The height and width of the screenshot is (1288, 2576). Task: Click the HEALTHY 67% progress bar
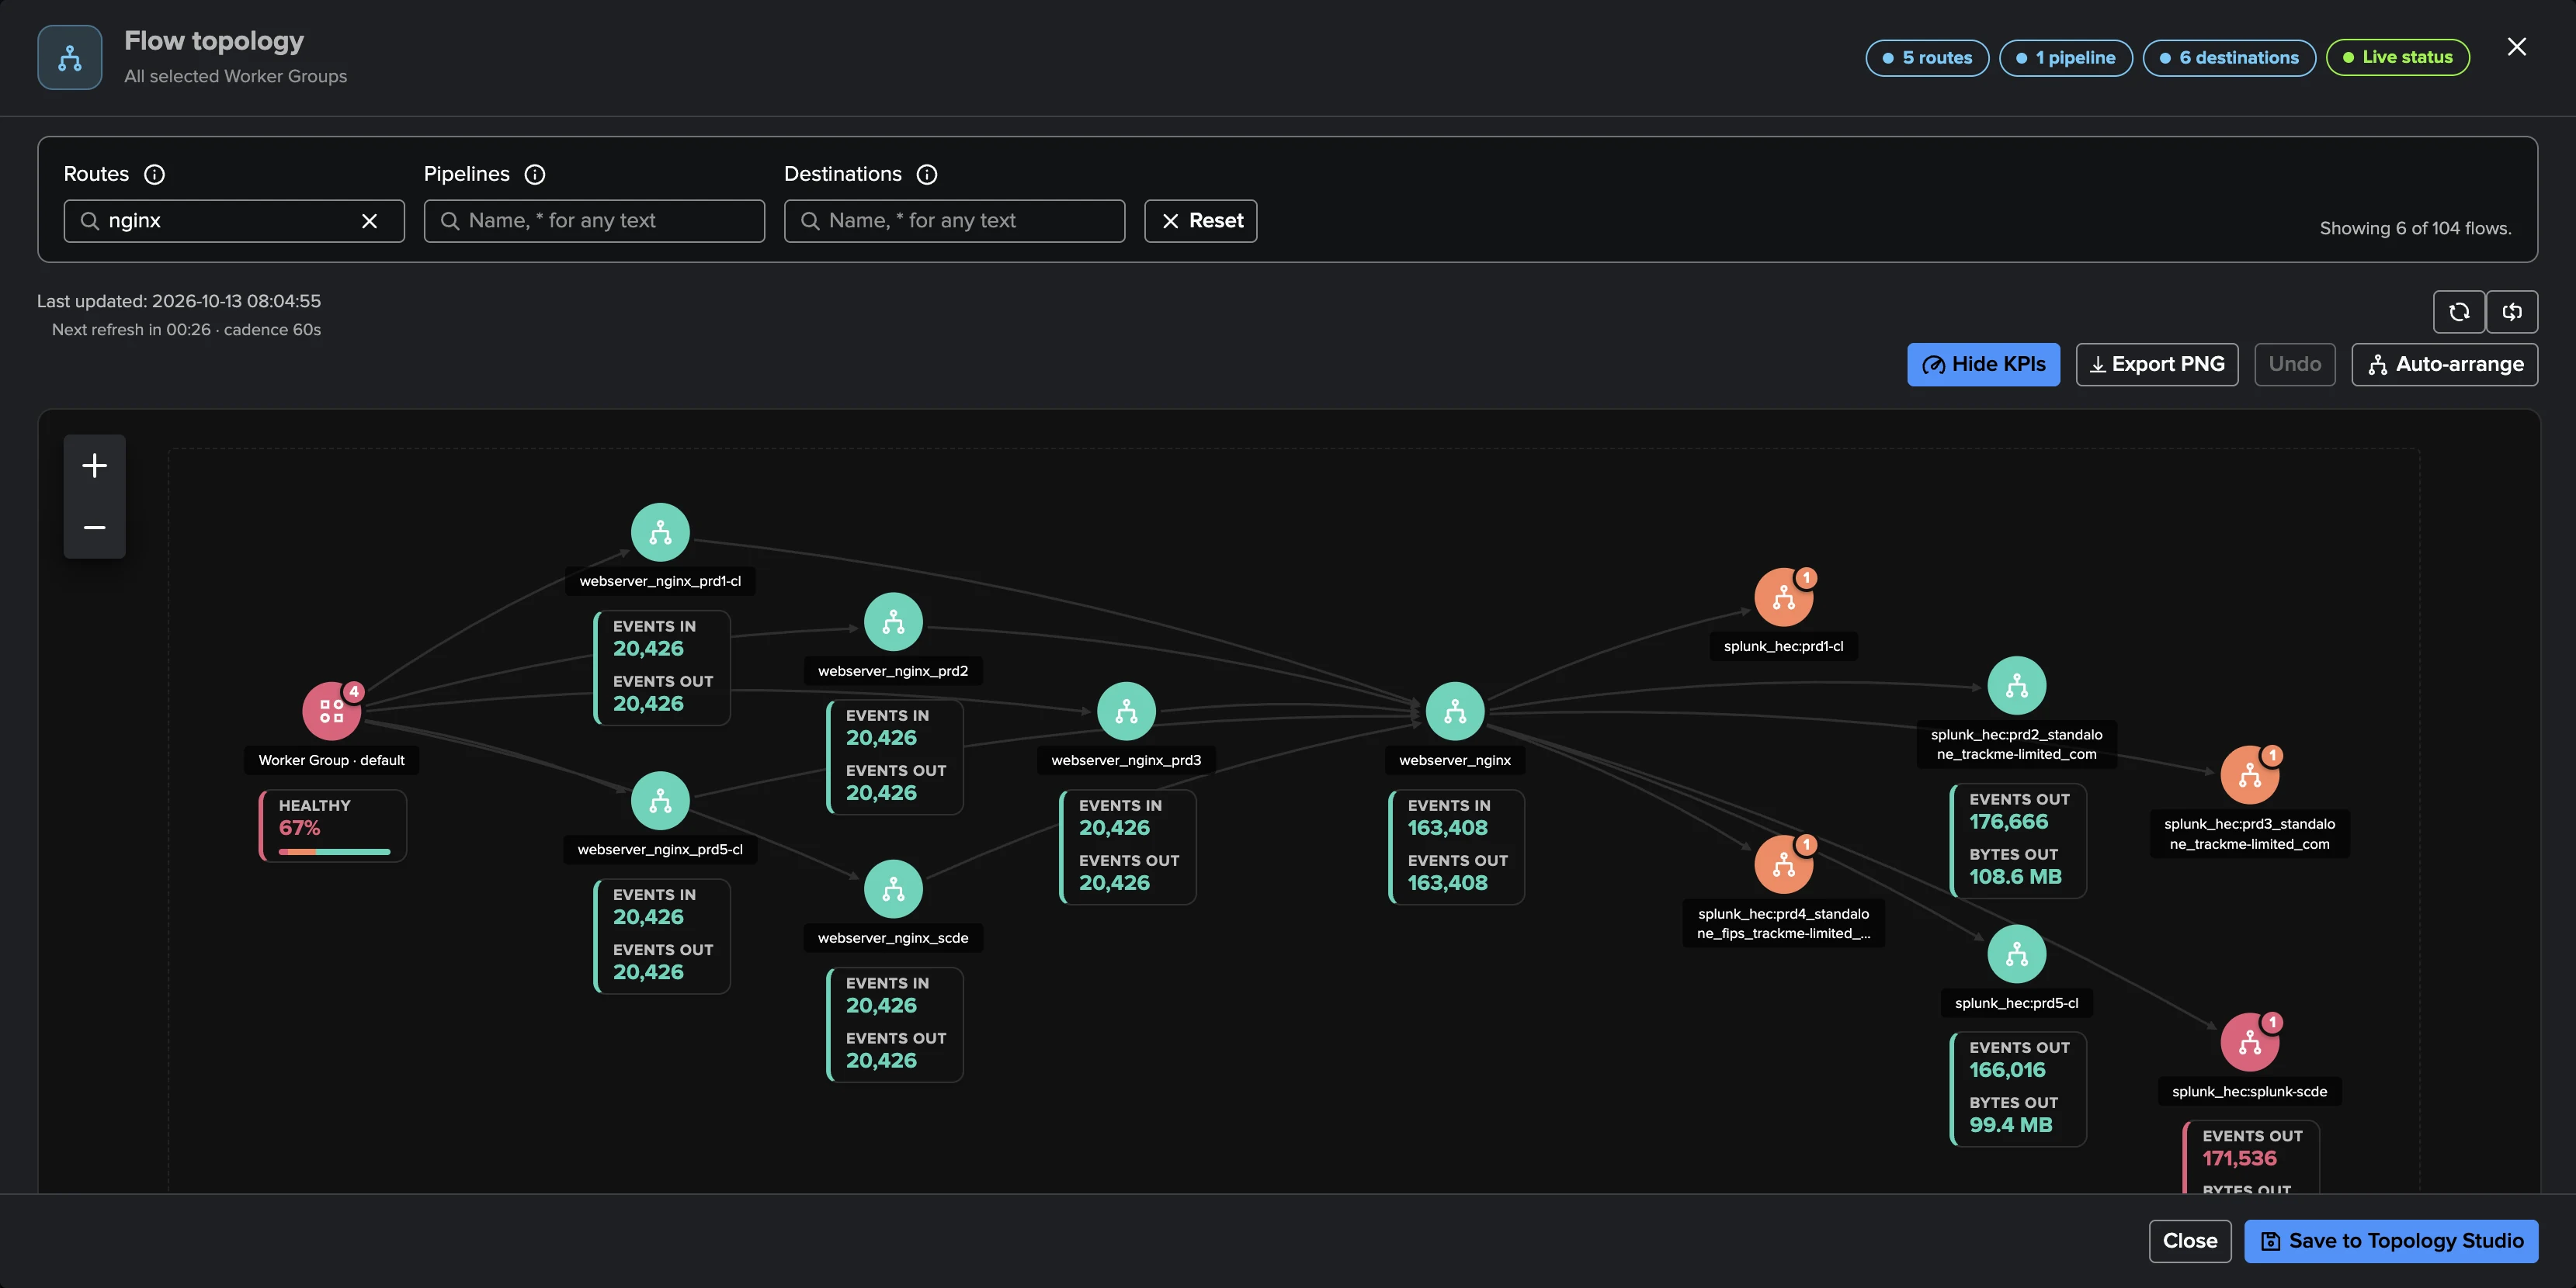click(x=334, y=851)
